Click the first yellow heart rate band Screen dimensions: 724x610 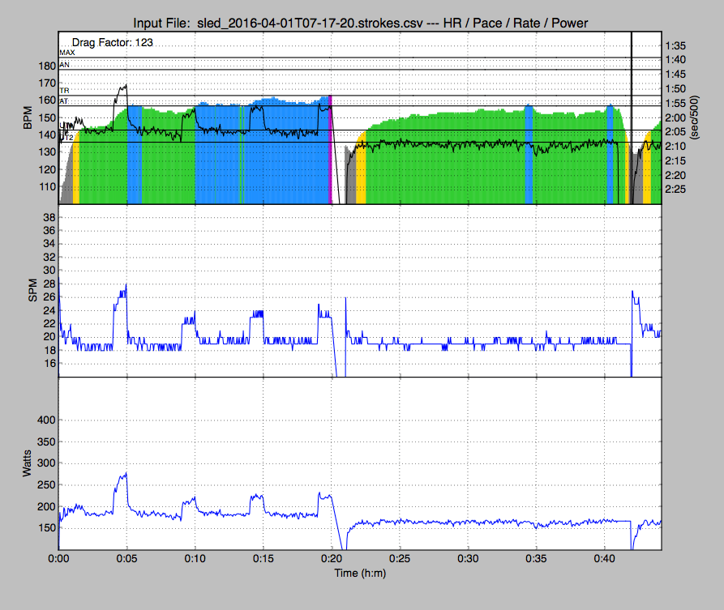(76, 182)
